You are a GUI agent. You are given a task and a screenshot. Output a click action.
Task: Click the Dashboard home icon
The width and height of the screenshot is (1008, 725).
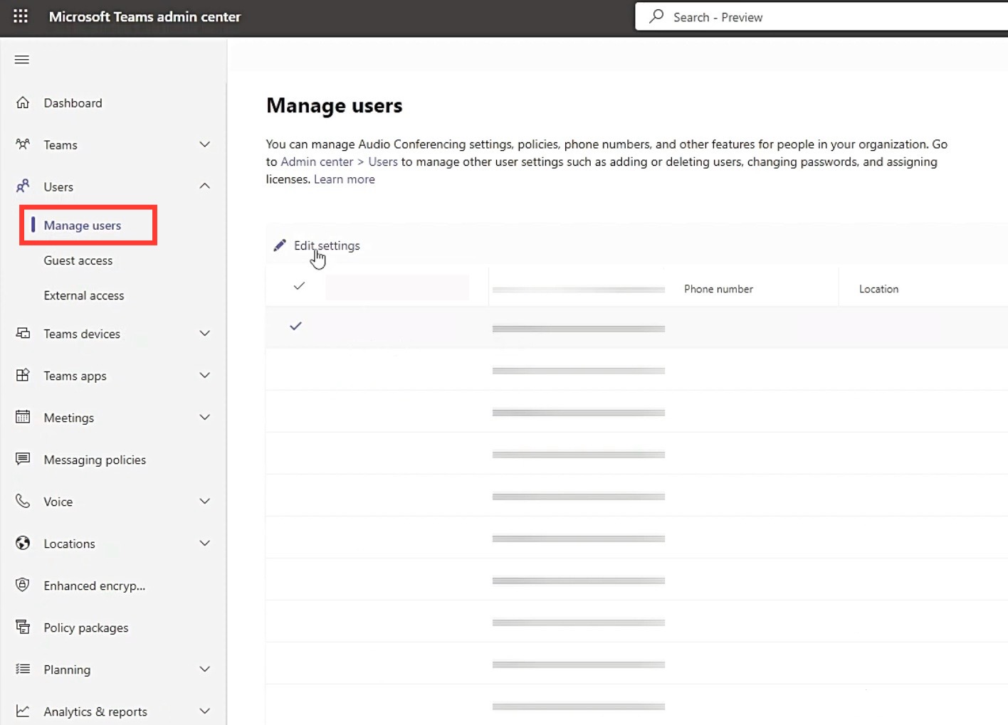click(x=23, y=102)
